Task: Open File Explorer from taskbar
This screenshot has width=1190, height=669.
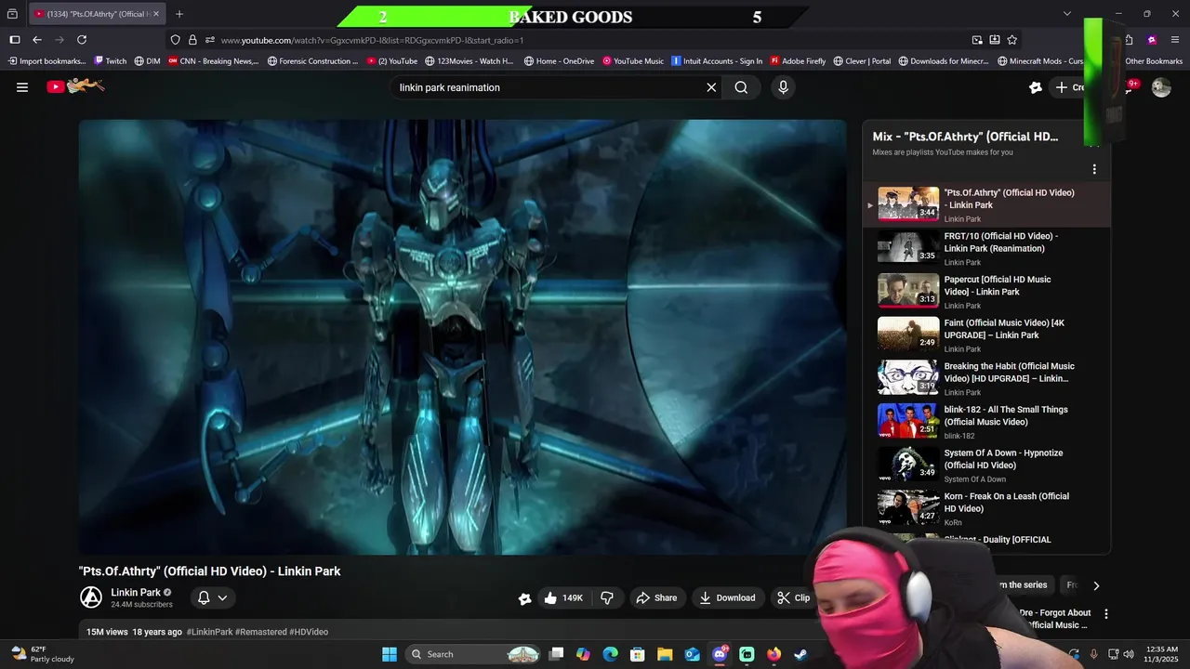Action: point(665,654)
